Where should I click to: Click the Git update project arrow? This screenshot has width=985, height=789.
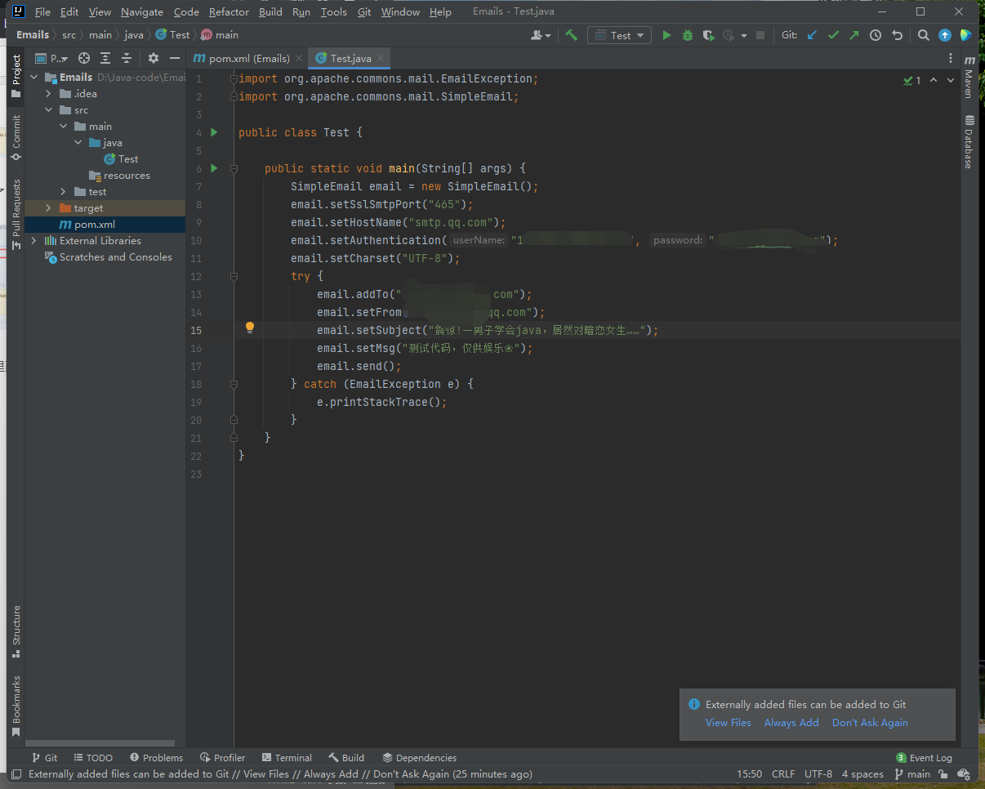812,35
